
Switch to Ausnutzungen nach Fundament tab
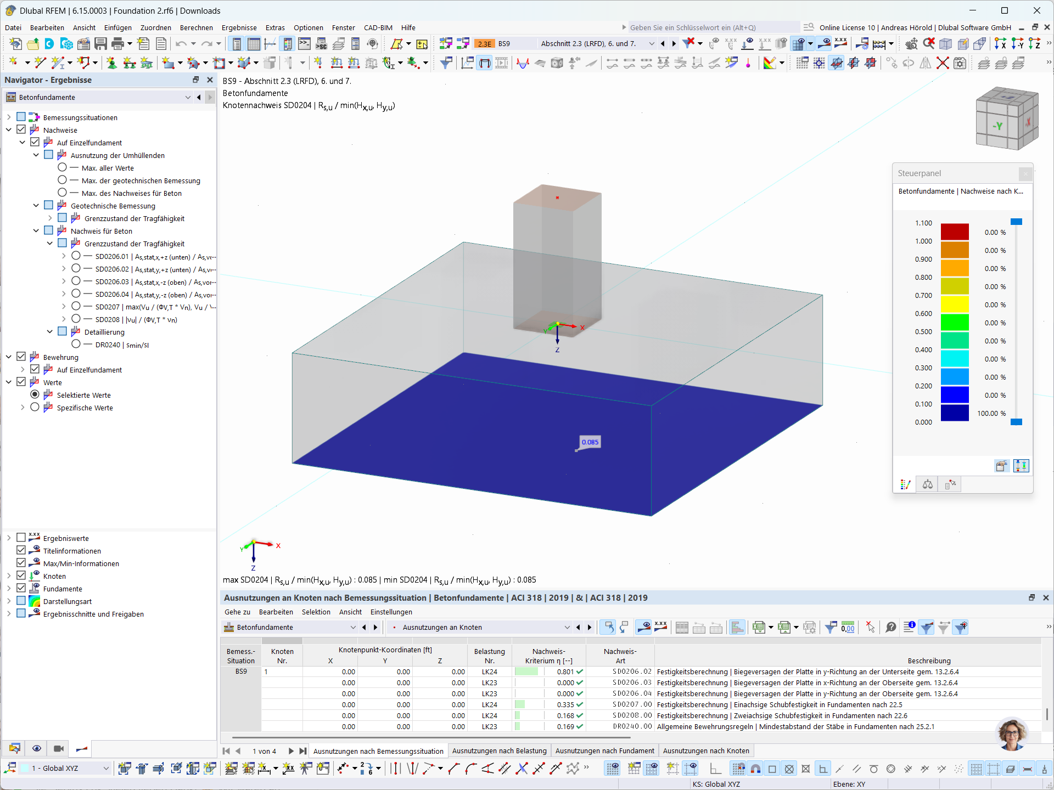tap(604, 751)
